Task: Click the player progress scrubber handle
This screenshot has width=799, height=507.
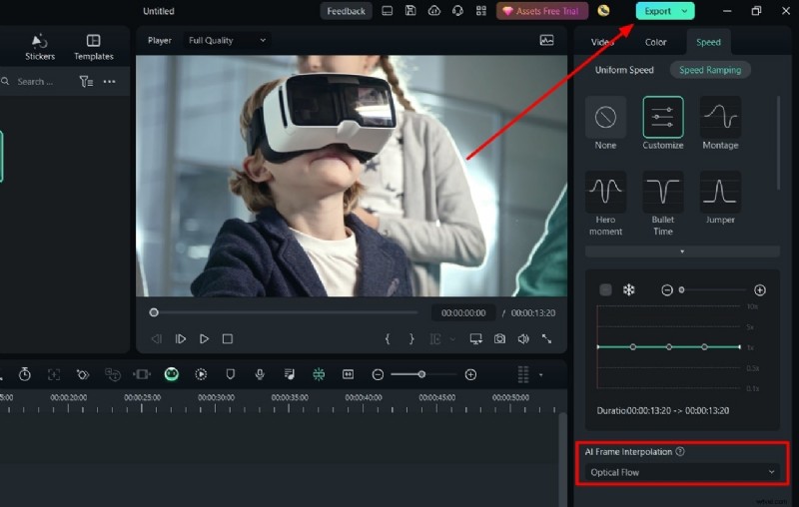Action: pos(154,312)
